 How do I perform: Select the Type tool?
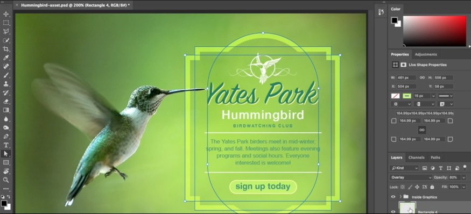[x=6, y=145]
